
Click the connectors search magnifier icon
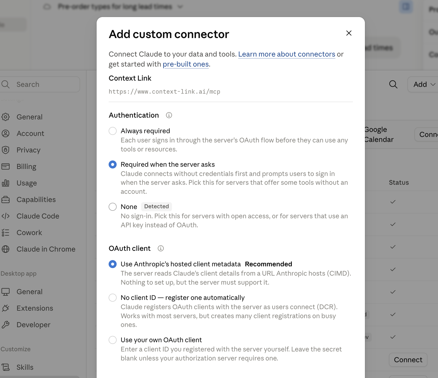[x=393, y=84]
